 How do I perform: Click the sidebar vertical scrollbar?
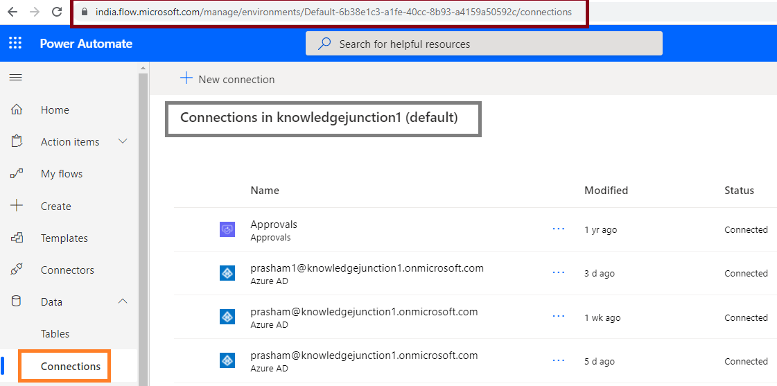point(143,229)
